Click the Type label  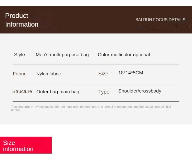104,92
